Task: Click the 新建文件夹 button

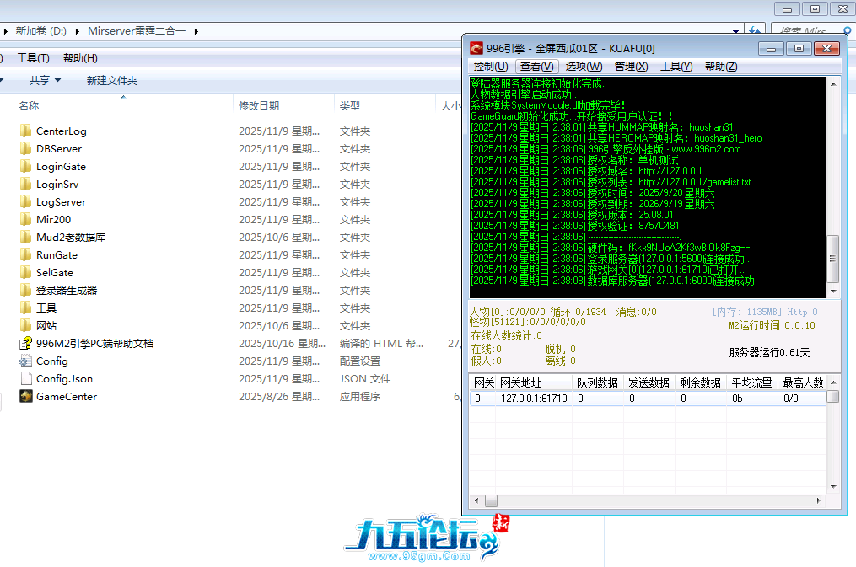Action: coord(111,81)
